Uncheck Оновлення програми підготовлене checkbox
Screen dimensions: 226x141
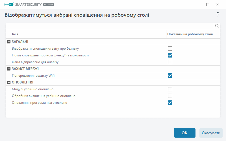170,103
